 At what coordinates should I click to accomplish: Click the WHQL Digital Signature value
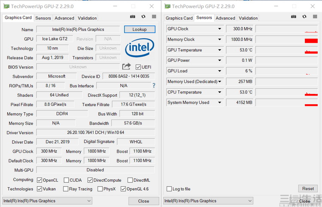tap(136, 141)
